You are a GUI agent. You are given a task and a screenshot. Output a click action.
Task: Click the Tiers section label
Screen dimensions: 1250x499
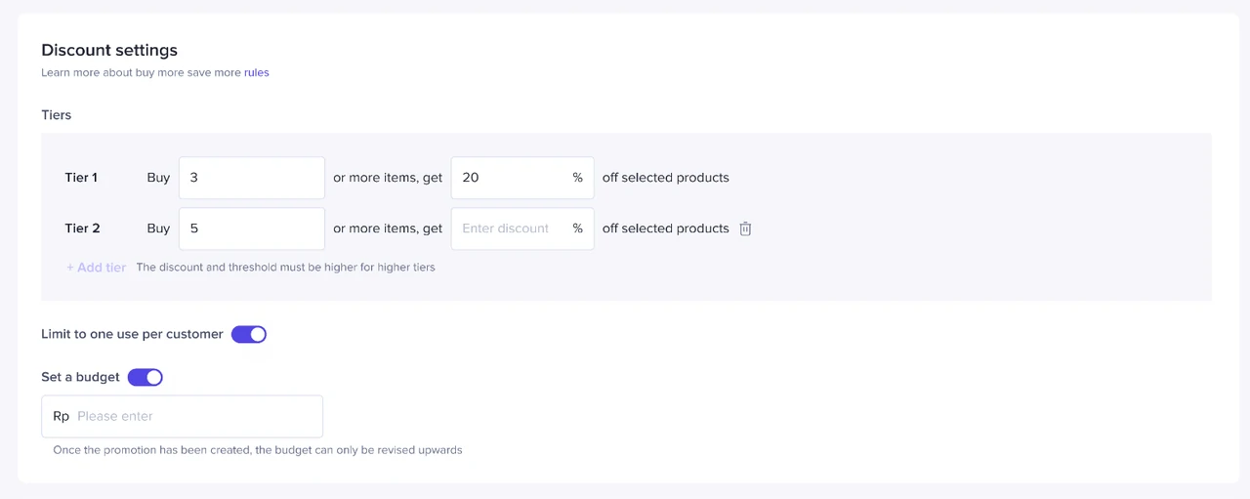coord(56,114)
